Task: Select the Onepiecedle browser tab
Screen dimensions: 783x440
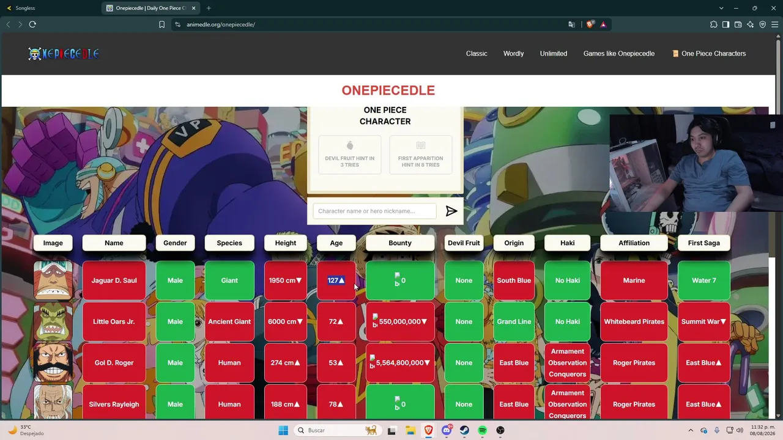Action: pyautogui.click(x=152, y=8)
